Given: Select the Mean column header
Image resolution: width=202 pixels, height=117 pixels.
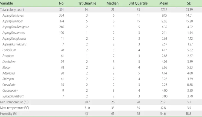Looking at the screenshot, I should pos(164,3).
